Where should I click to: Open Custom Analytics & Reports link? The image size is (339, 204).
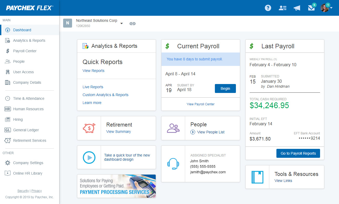click(105, 95)
